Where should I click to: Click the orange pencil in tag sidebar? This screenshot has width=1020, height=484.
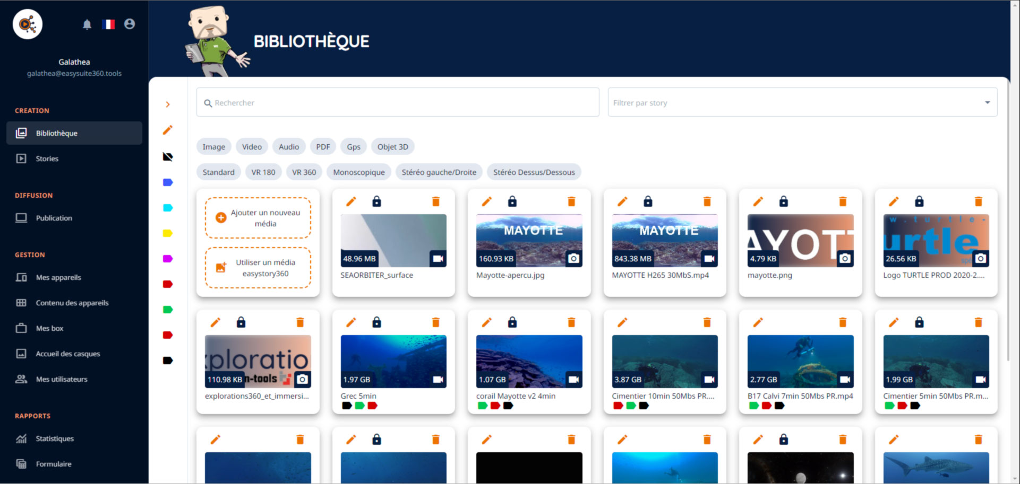[x=168, y=130]
